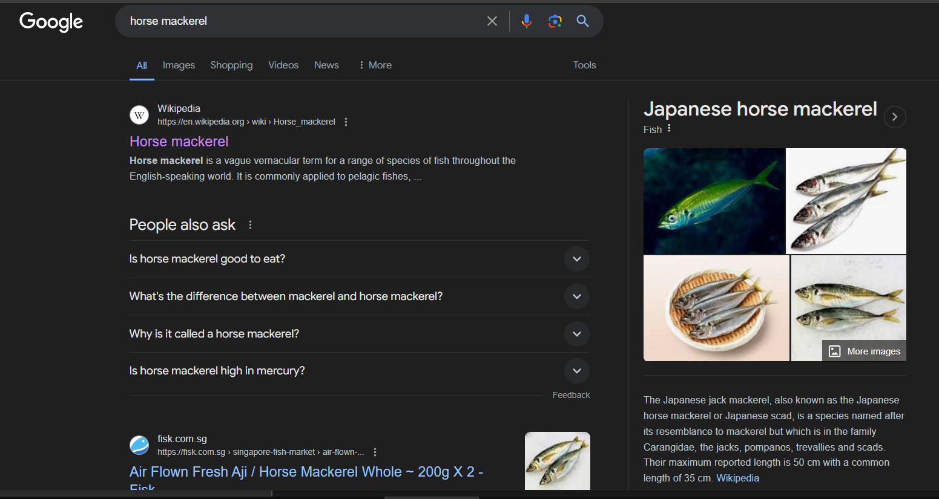Click the Wikipedia link in knowledge panel description
The width and height of the screenshot is (939, 499).
tap(737, 478)
